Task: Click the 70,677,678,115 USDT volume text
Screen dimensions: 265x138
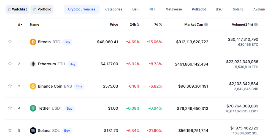Action: (x=242, y=111)
